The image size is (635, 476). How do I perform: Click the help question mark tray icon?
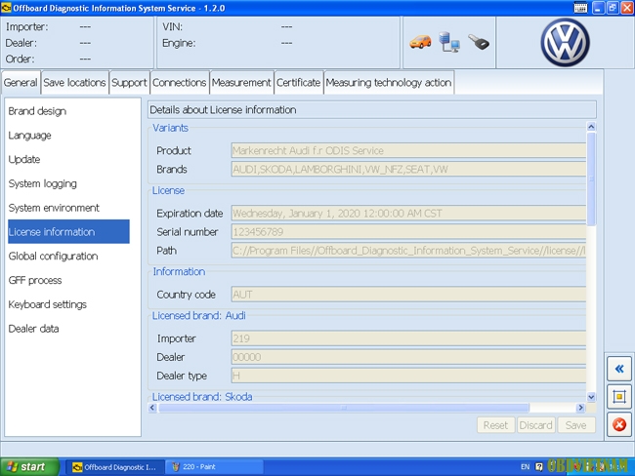[538, 466]
